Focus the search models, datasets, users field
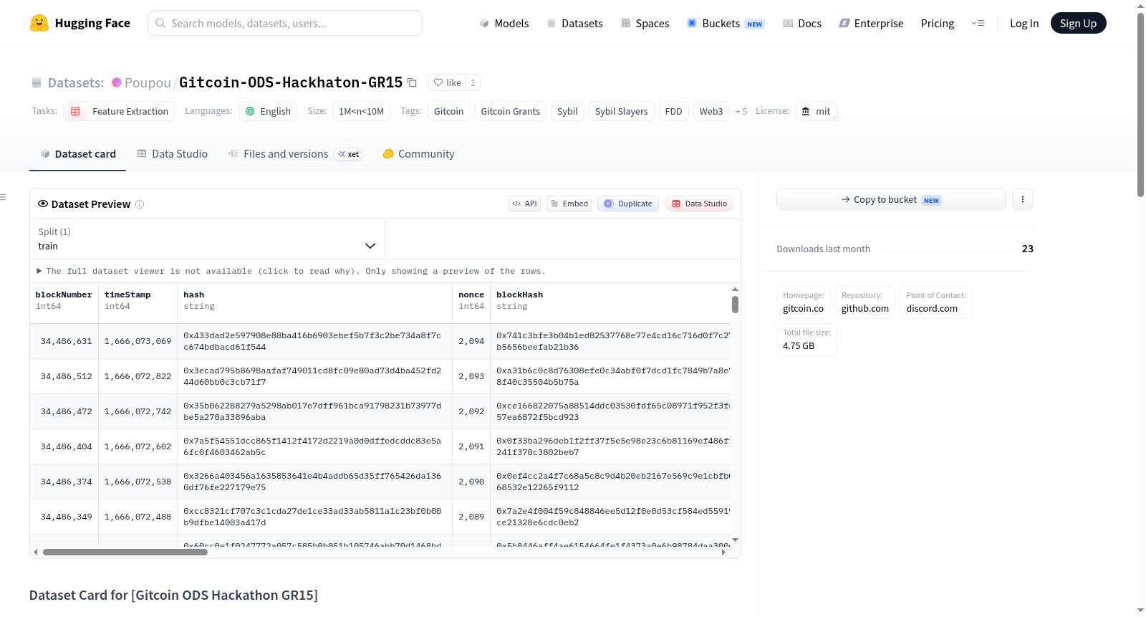 (x=285, y=23)
